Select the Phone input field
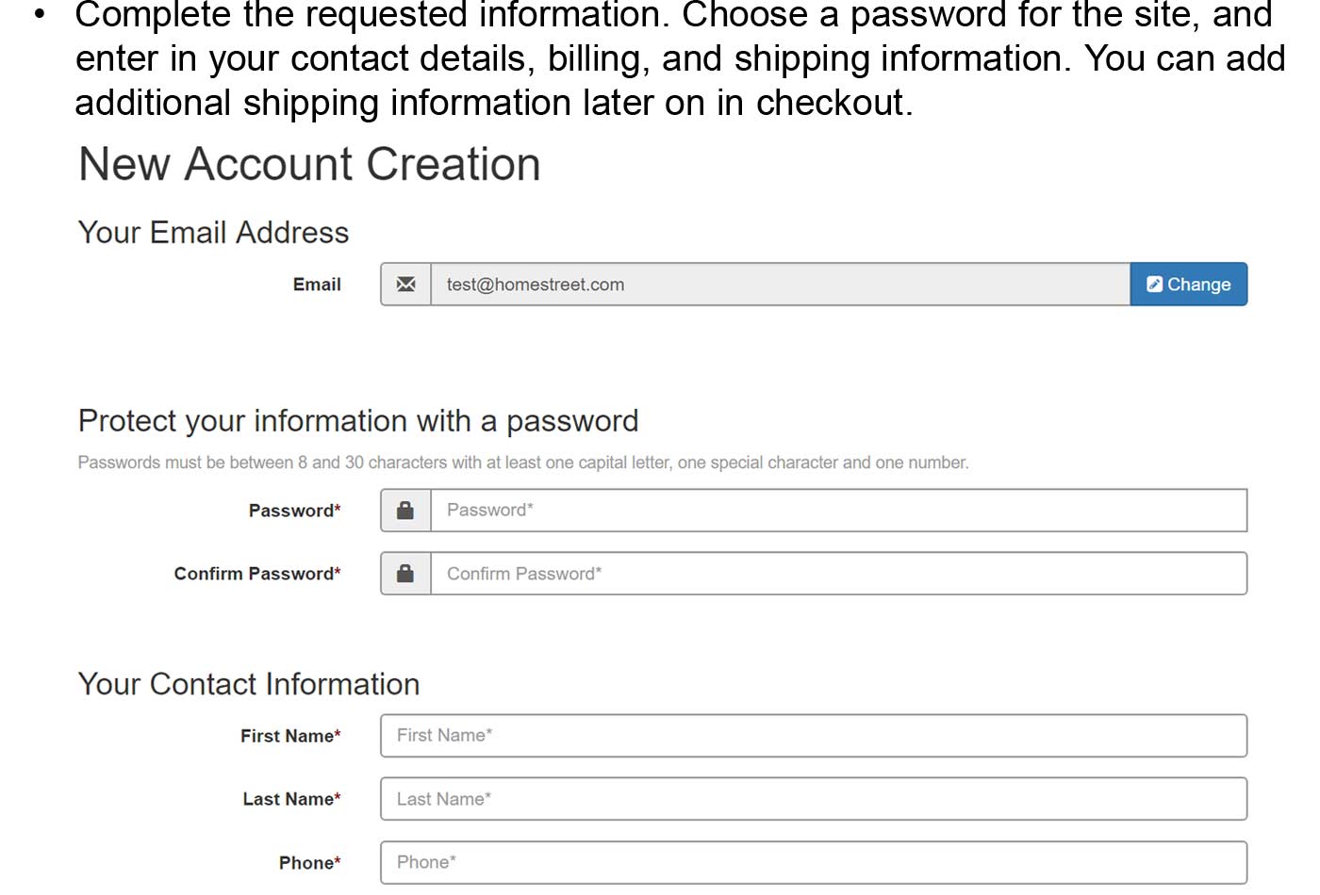Screen dimensions: 1320x895 (x=813, y=862)
